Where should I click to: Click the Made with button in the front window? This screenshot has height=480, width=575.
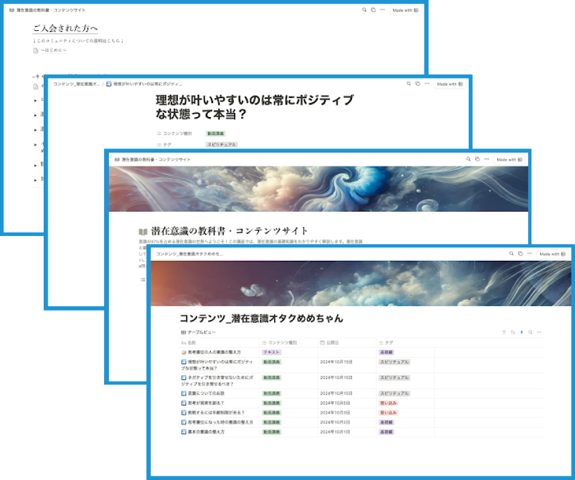click(x=553, y=254)
